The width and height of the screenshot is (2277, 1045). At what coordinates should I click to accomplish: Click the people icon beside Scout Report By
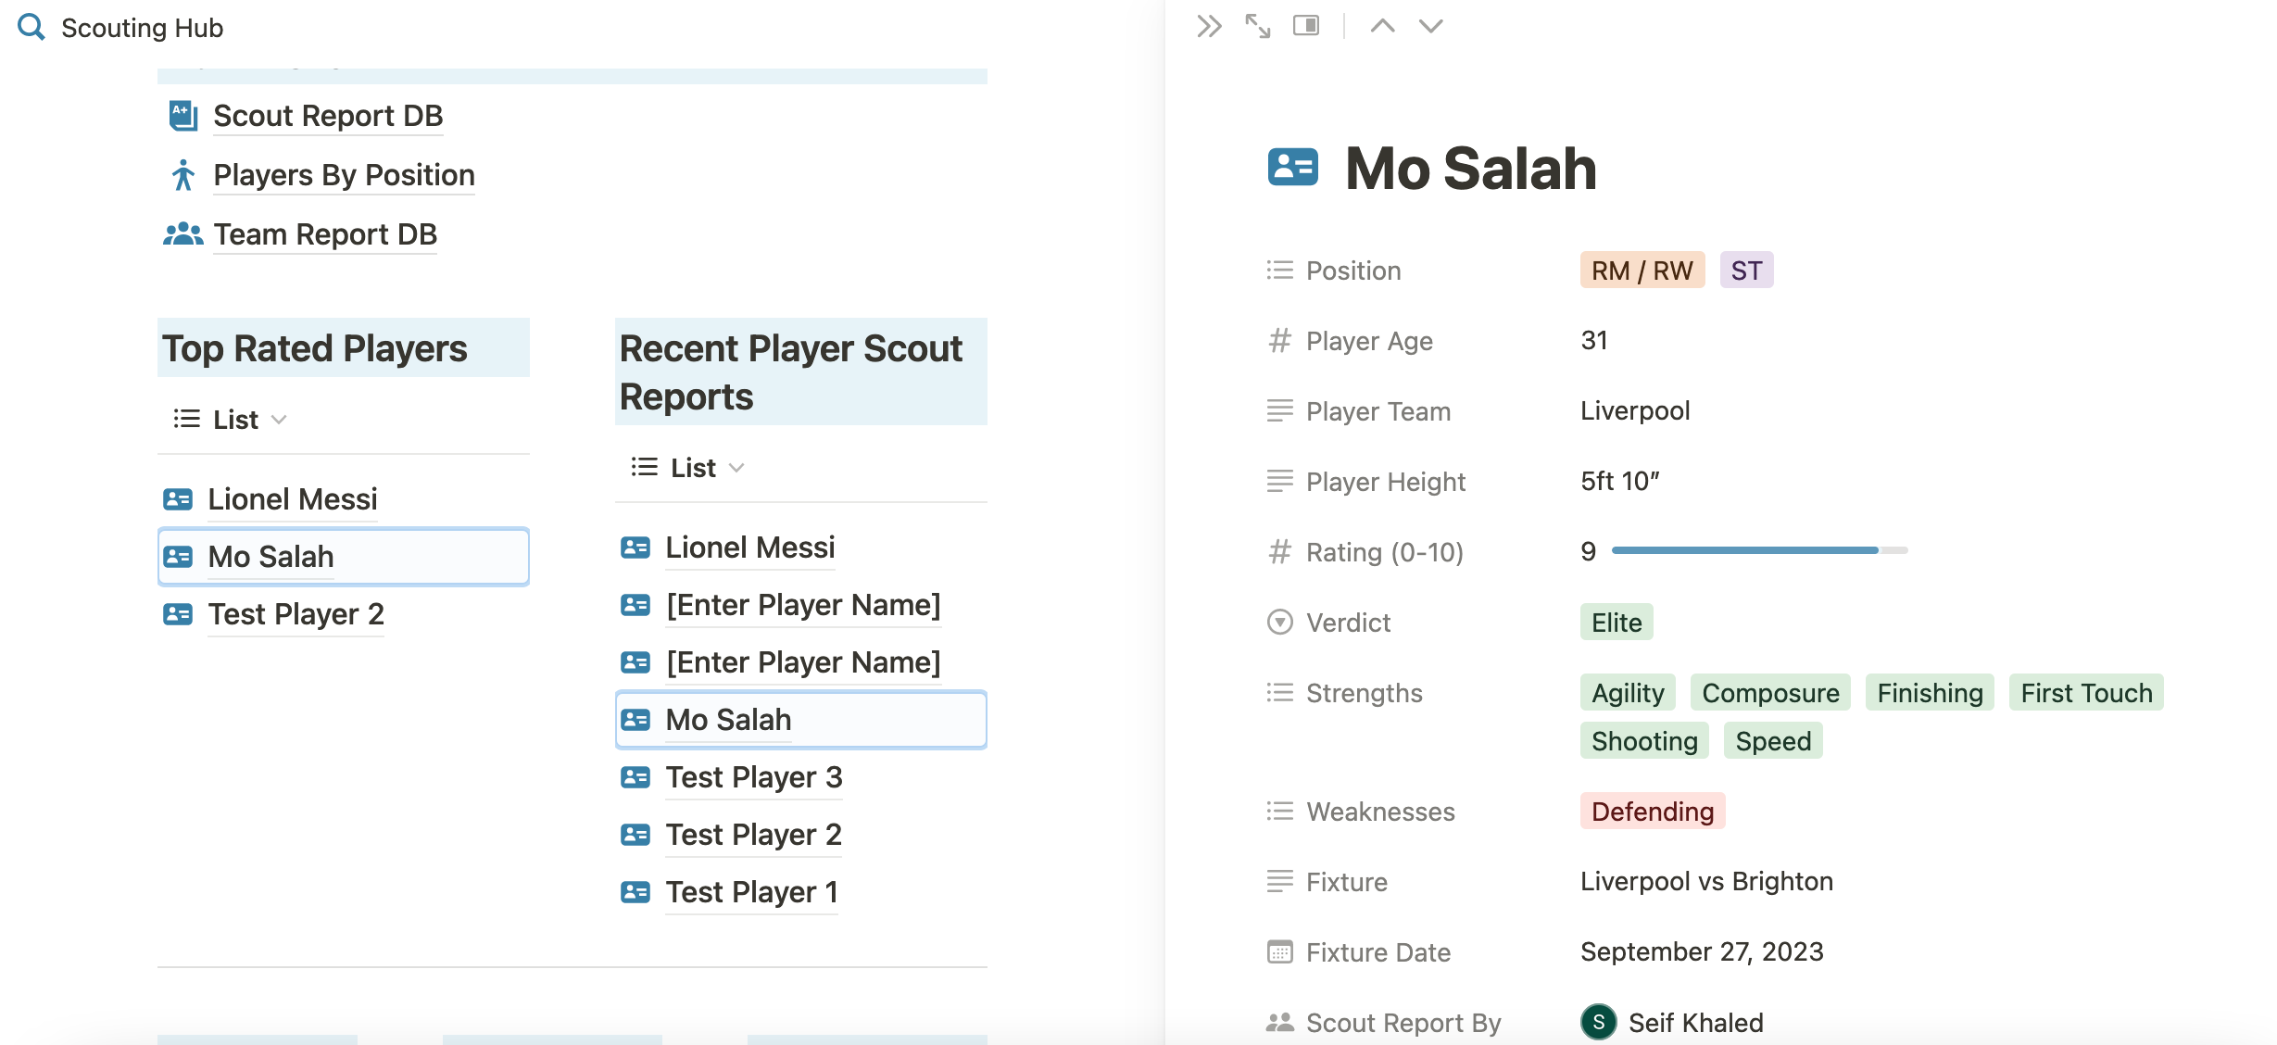(1279, 1021)
